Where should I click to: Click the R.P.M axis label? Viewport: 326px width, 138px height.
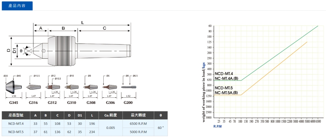click(x=217, y=127)
